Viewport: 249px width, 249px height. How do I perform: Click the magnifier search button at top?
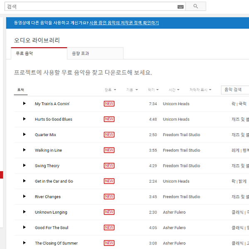[195, 7]
